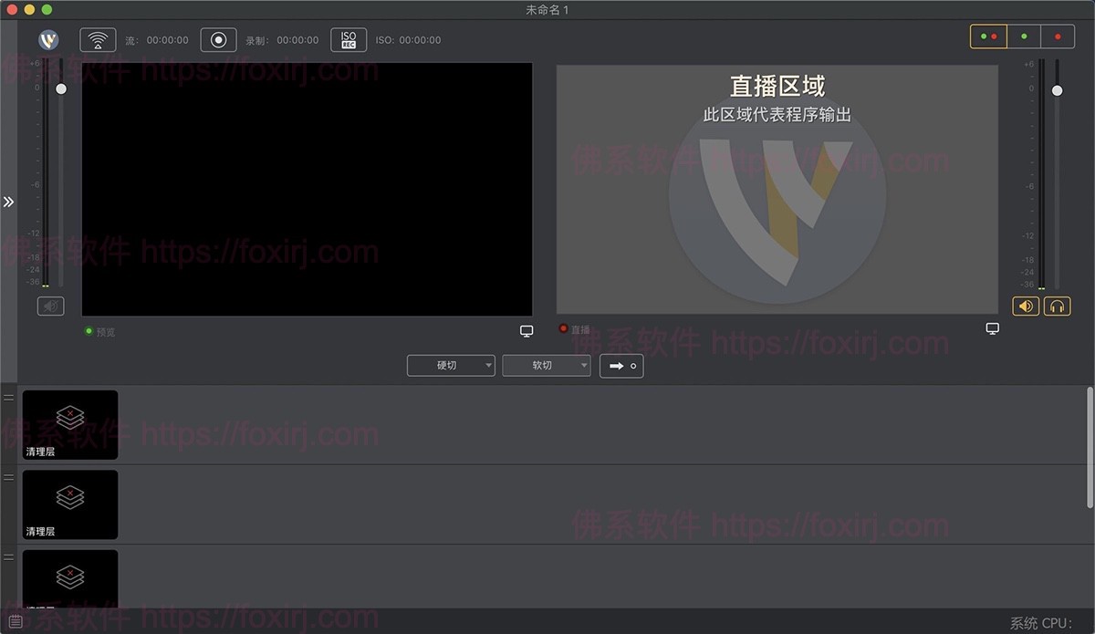Toggle the headphones monitoring button
This screenshot has width=1095, height=634.
click(1058, 306)
